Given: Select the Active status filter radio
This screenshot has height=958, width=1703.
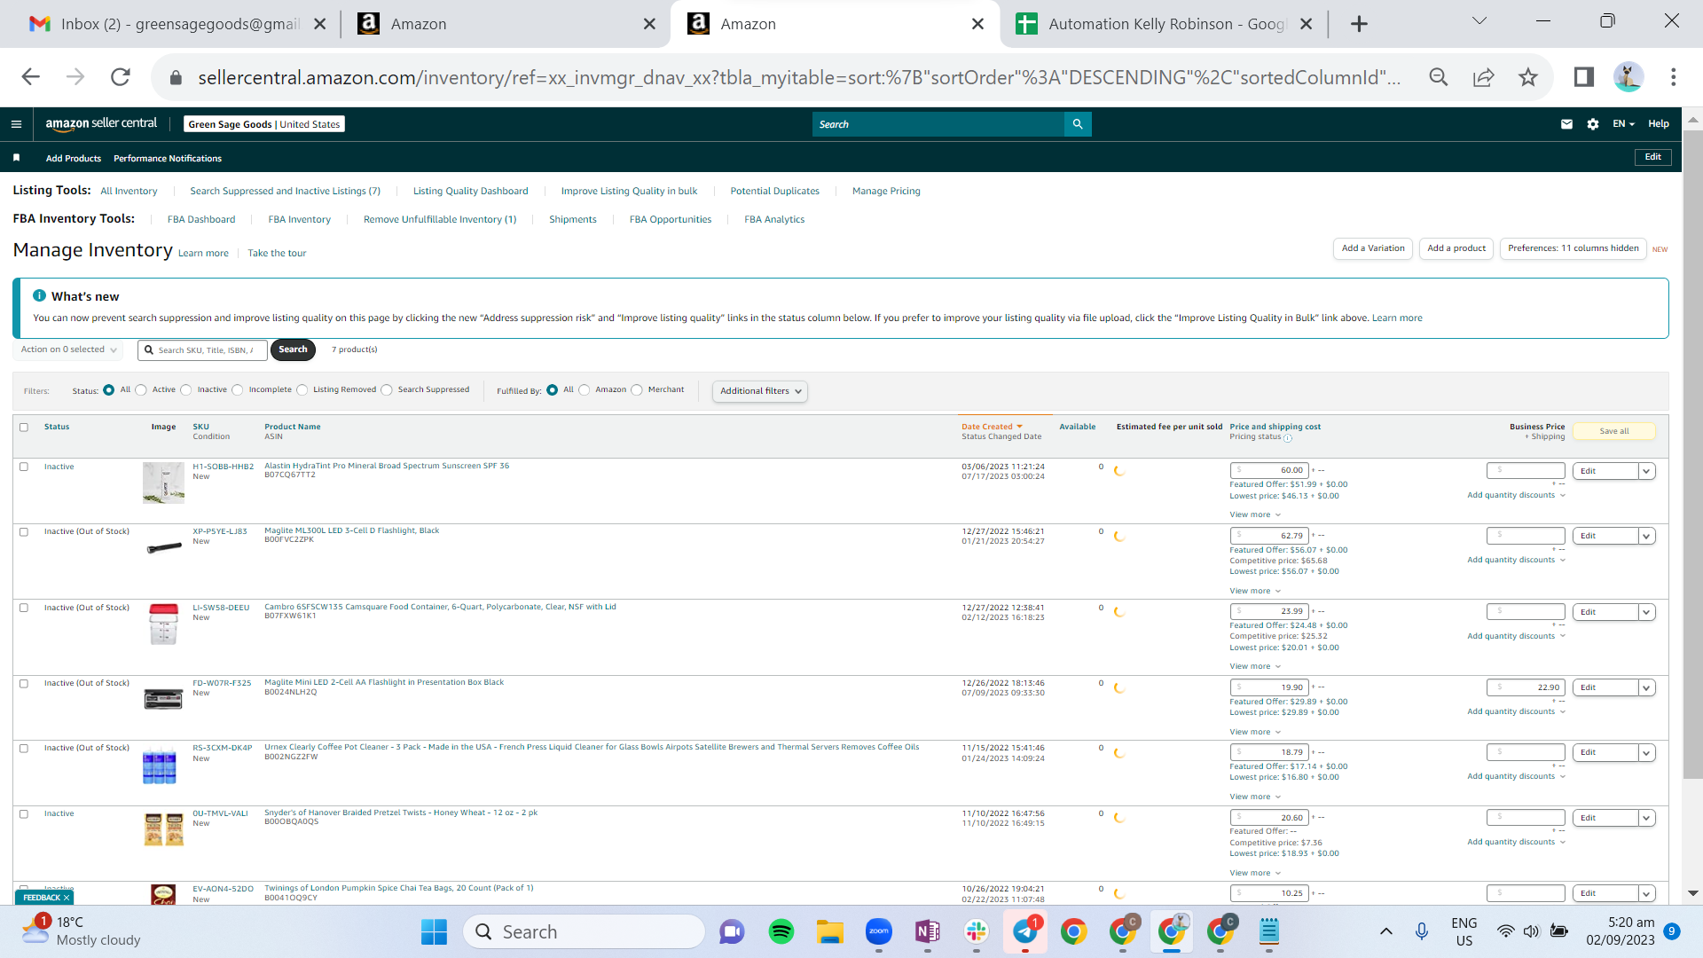Looking at the screenshot, I should click(141, 390).
